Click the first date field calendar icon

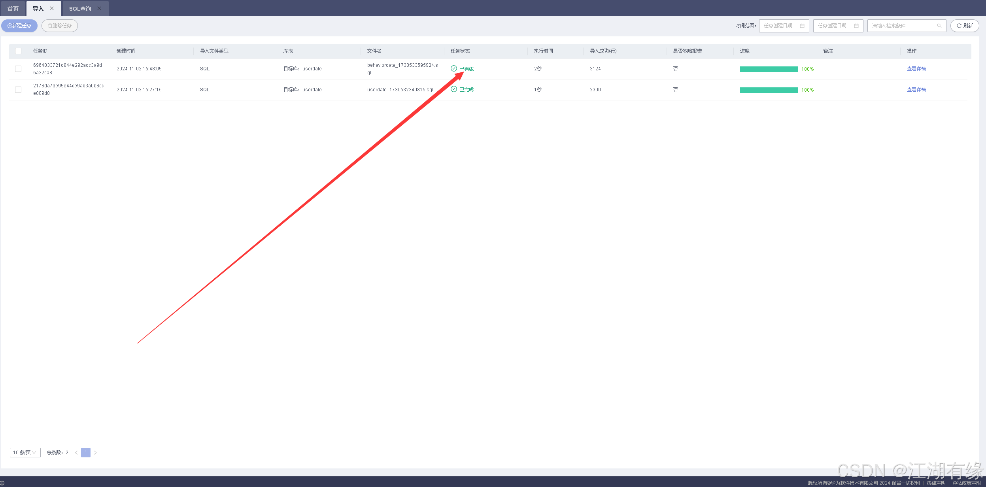click(x=802, y=26)
